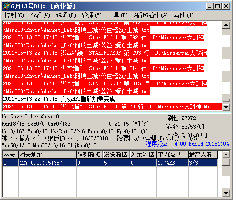Open the 帮助(H) menu

point(184,15)
